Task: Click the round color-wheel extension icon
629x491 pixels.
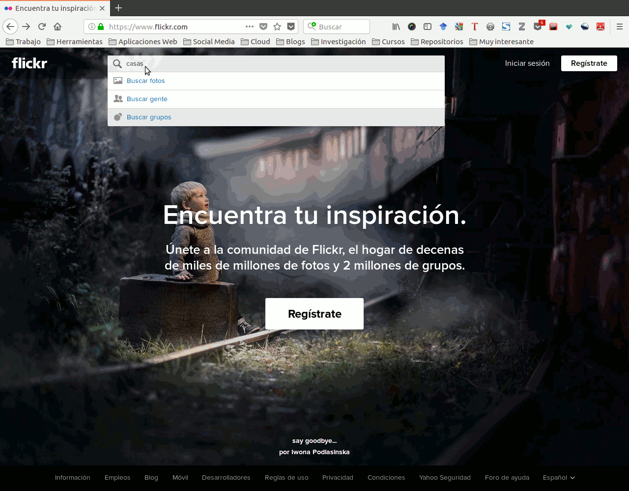Action: 412,27
